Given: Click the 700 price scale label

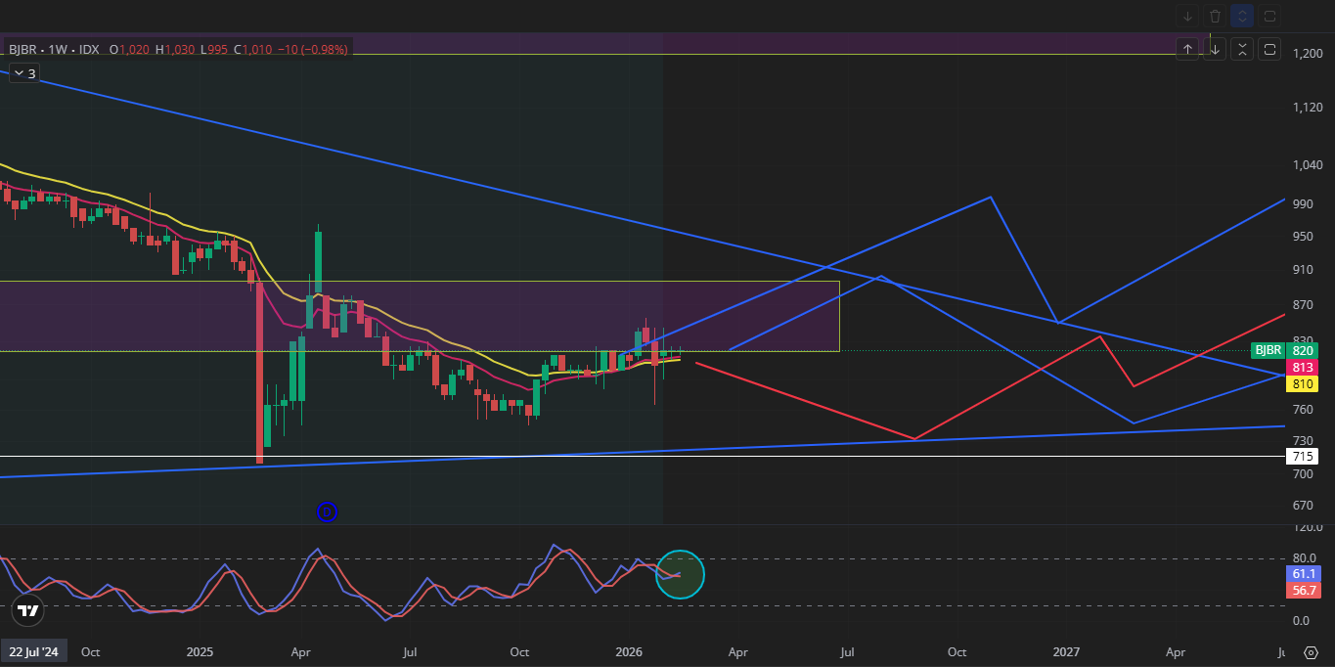Looking at the screenshot, I should point(1303,474).
